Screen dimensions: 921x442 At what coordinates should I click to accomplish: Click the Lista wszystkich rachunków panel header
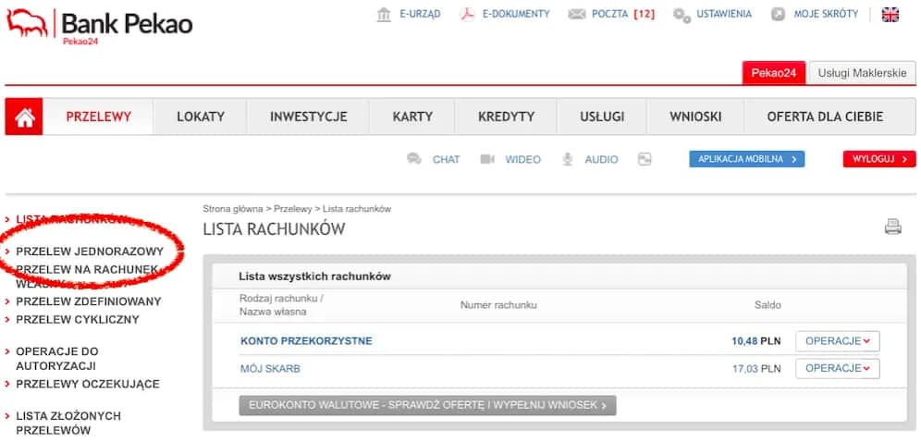pyautogui.click(x=314, y=276)
